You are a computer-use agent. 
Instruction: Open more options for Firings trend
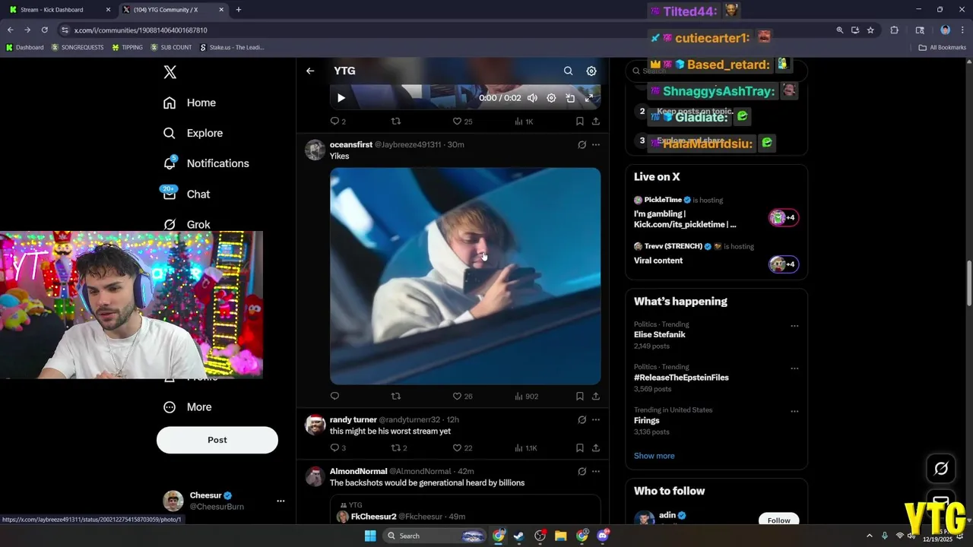(794, 411)
